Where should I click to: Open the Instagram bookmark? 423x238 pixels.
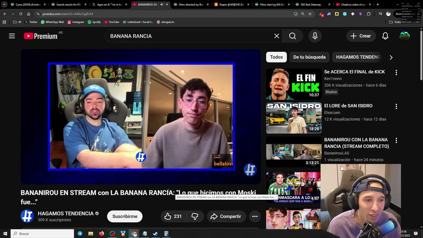(x=76, y=22)
